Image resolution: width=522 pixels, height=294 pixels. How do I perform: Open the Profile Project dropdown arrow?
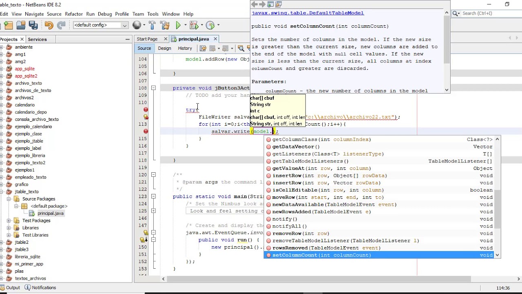pyautogui.click(x=217, y=25)
